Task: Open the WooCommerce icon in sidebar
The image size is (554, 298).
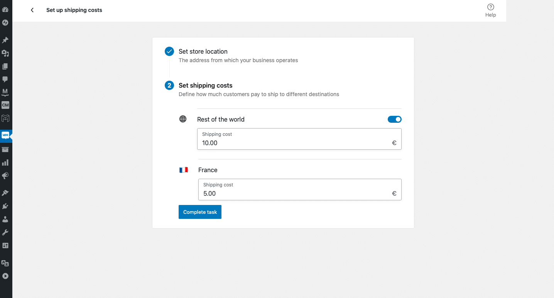Action: (5, 135)
